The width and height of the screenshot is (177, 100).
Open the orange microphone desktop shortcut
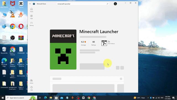21,15
